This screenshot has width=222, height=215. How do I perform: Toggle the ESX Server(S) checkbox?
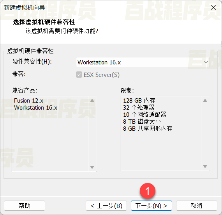pyautogui.click(x=79, y=75)
